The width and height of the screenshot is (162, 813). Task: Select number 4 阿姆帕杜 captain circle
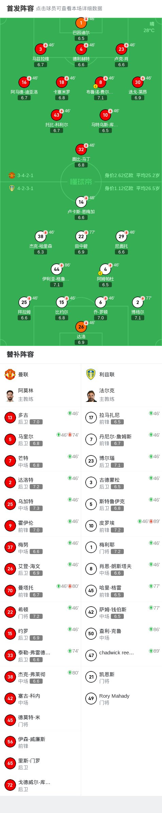[105, 269]
